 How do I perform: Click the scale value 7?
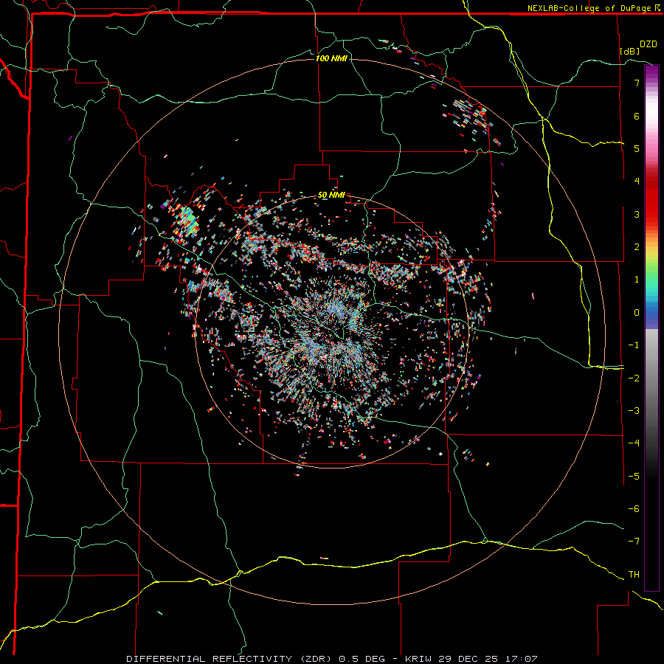pyautogui.click(x=637, y=83)
